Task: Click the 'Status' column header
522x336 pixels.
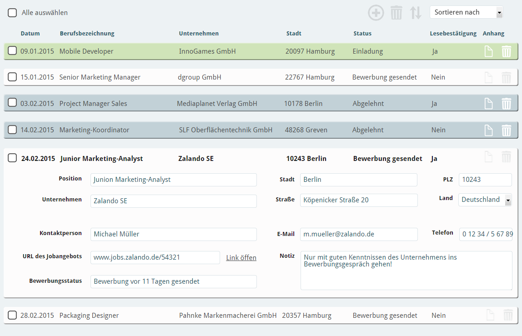Action: coord(362,33)
